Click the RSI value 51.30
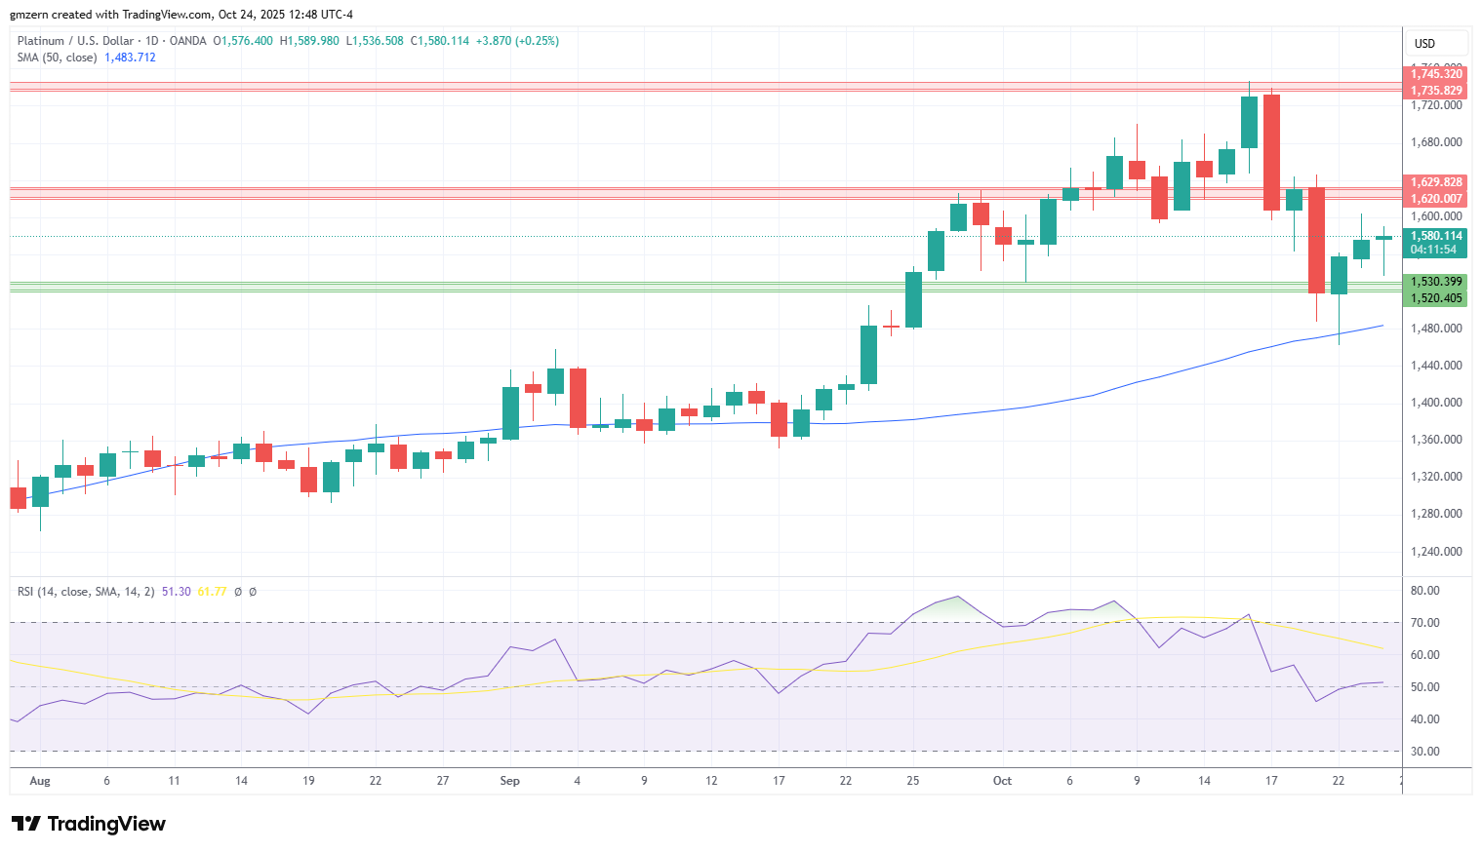This screenshot has height=853, width=1482. pyautogui.click(x=176, y=592)
